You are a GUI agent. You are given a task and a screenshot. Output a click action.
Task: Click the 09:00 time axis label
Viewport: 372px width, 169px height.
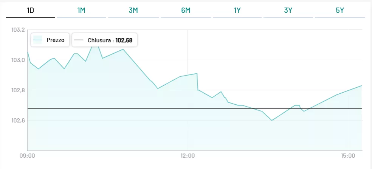click(27, 155)
